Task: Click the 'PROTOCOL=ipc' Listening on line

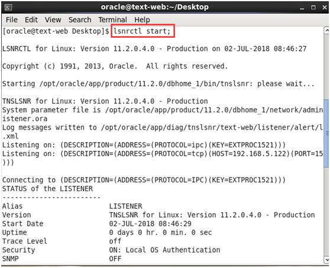Action: (144, 145)
